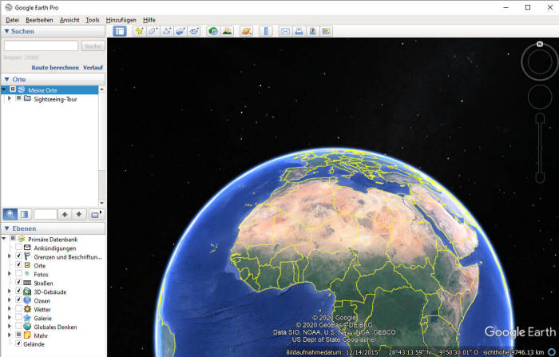Click the down arrow button under Orte
559x357 pixels.
[79, 214]
